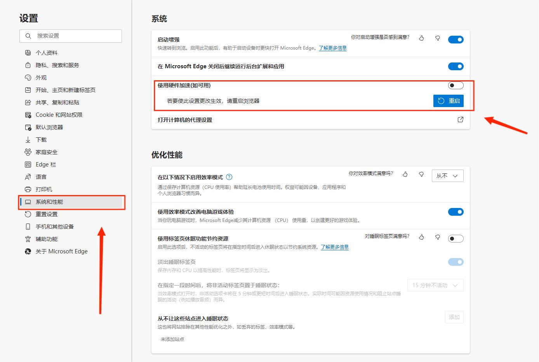Give thumbs up feedback for 启动增强
The width and height of the screenshot is (539, 362).
422,38
